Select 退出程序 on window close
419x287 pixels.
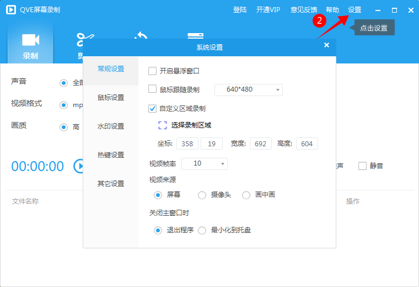pyautogui.click(x=158, y=230)
